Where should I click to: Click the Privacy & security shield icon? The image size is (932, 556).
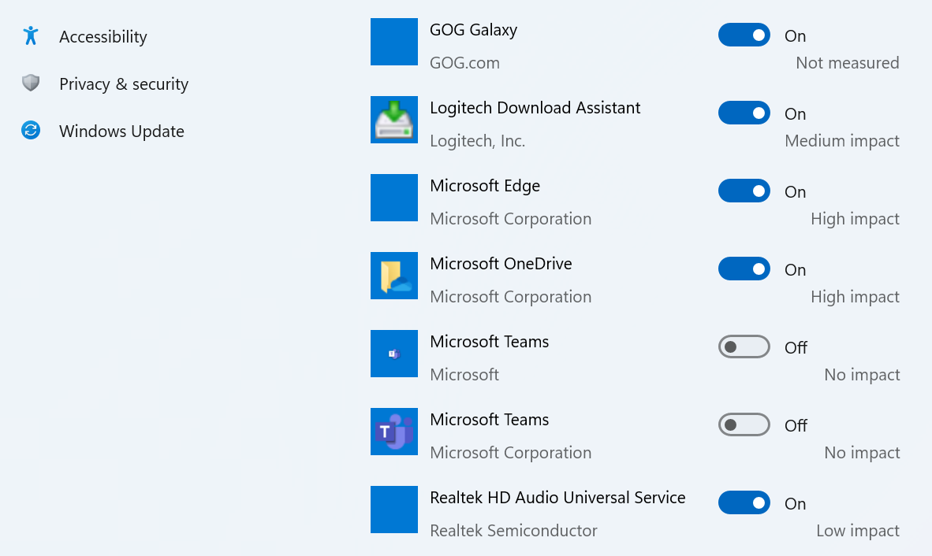click(30, 83)
